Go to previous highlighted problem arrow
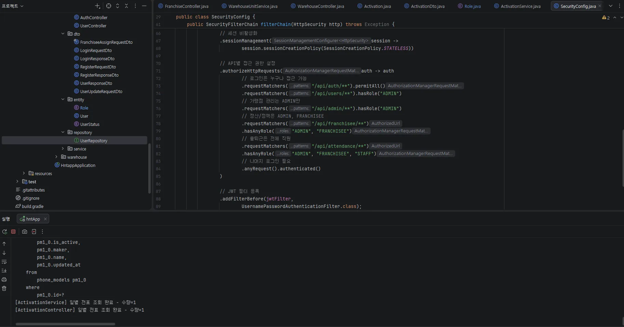 pos(615,17)
